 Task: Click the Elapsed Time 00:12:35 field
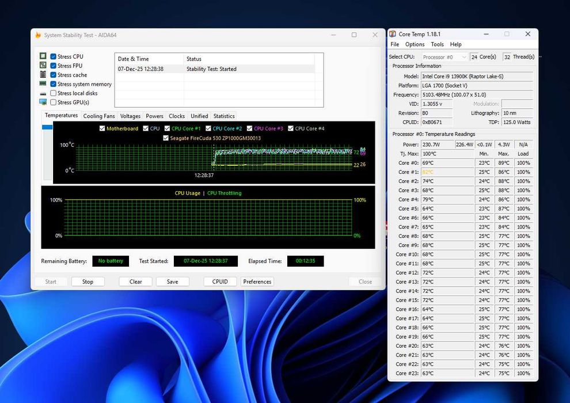[x=305, y=261]
